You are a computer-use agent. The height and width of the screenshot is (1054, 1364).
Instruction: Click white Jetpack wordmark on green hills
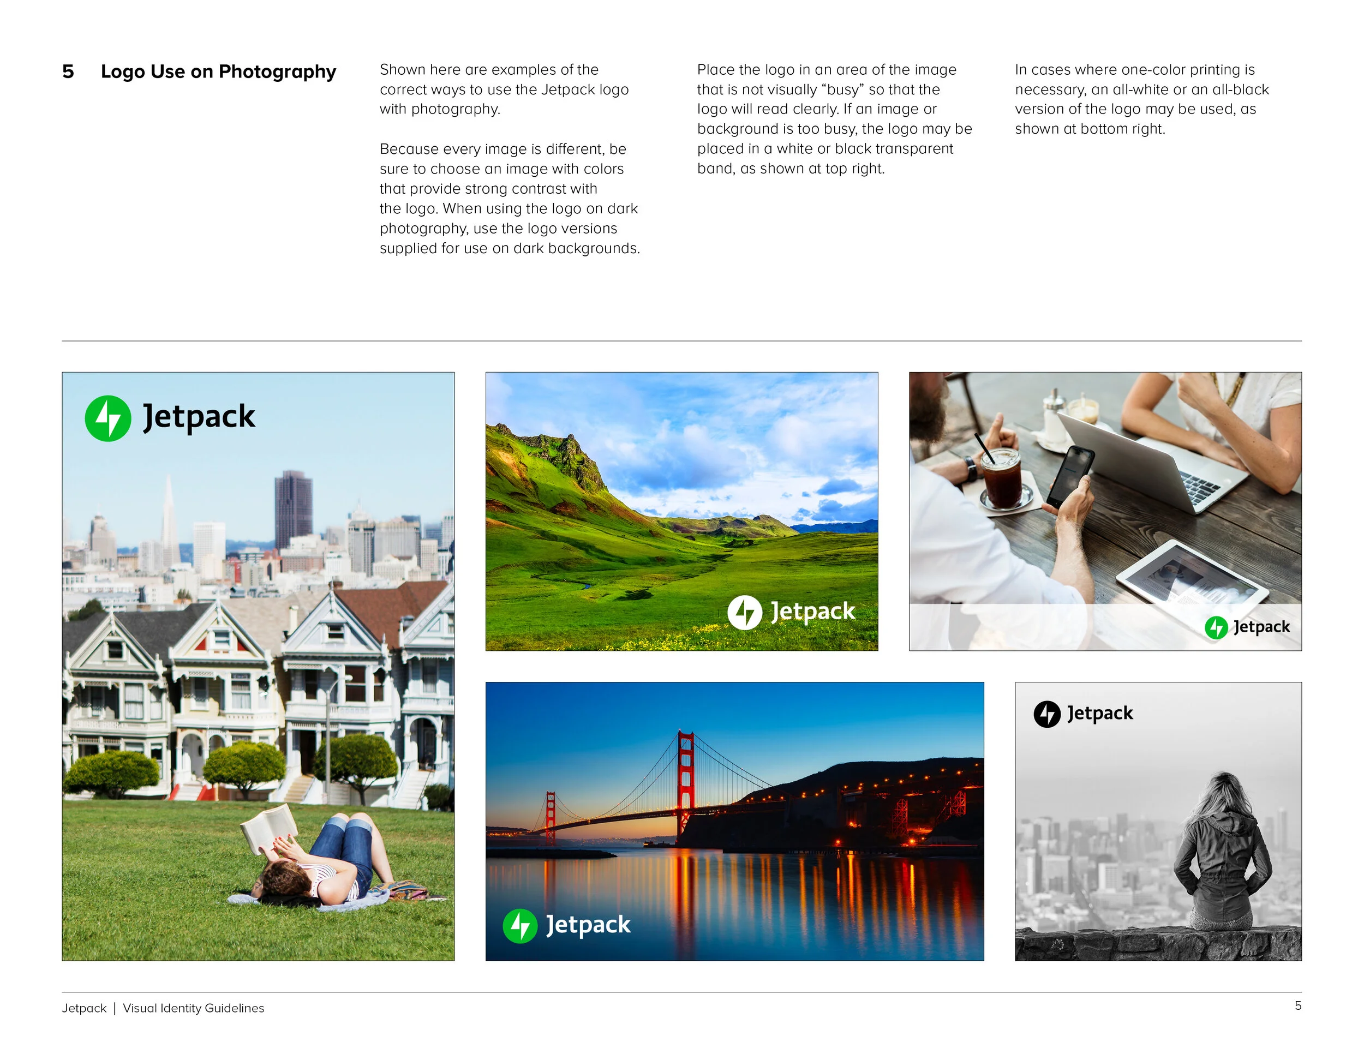pos(812,612)
